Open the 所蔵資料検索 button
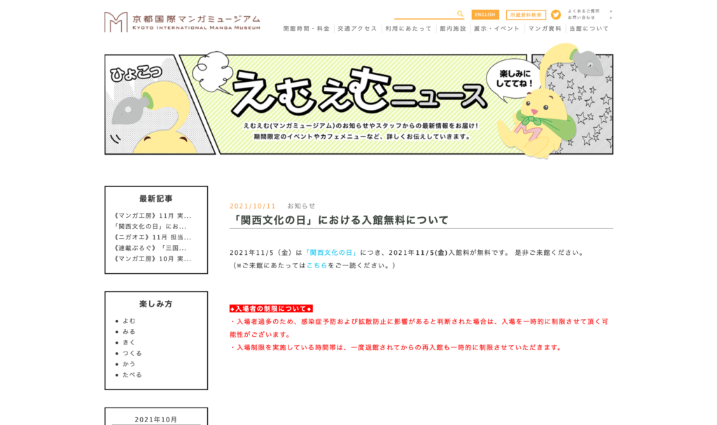717x425 pixels. click(526, 15)
